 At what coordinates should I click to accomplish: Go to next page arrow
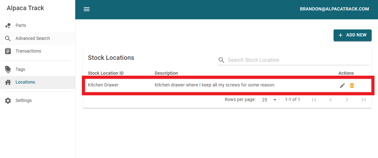tap(347, 100)
